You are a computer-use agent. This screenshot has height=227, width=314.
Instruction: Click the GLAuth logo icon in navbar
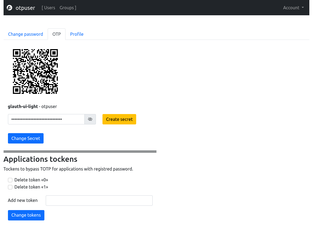pos(9,8)
